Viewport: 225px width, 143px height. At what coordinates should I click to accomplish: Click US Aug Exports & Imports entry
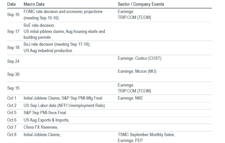tap(46, 120)
